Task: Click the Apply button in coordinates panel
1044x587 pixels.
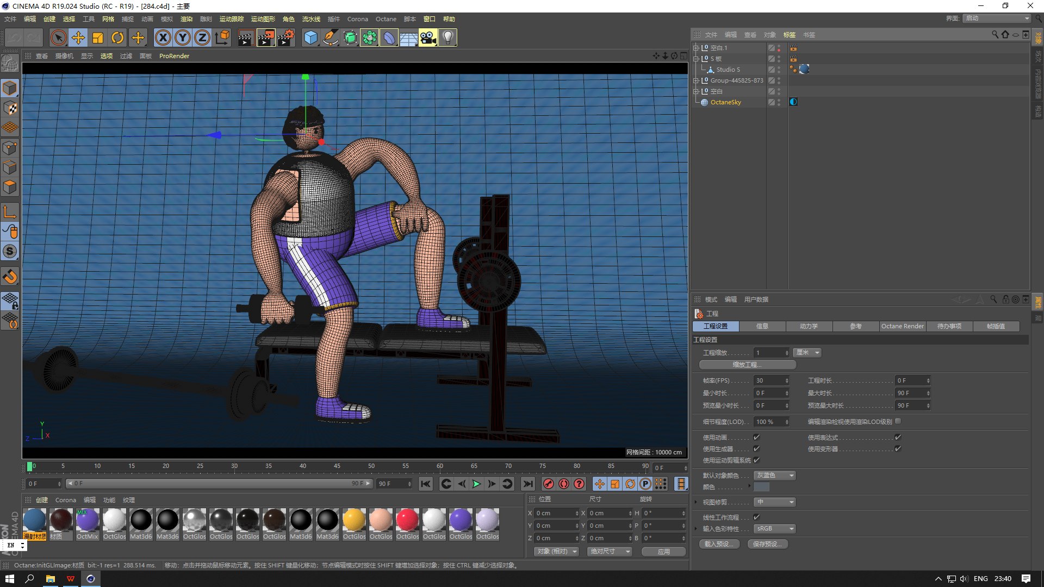Action: [x=663, y=551]
